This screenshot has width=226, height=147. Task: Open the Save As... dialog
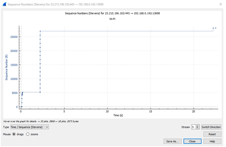click(172, 141)
